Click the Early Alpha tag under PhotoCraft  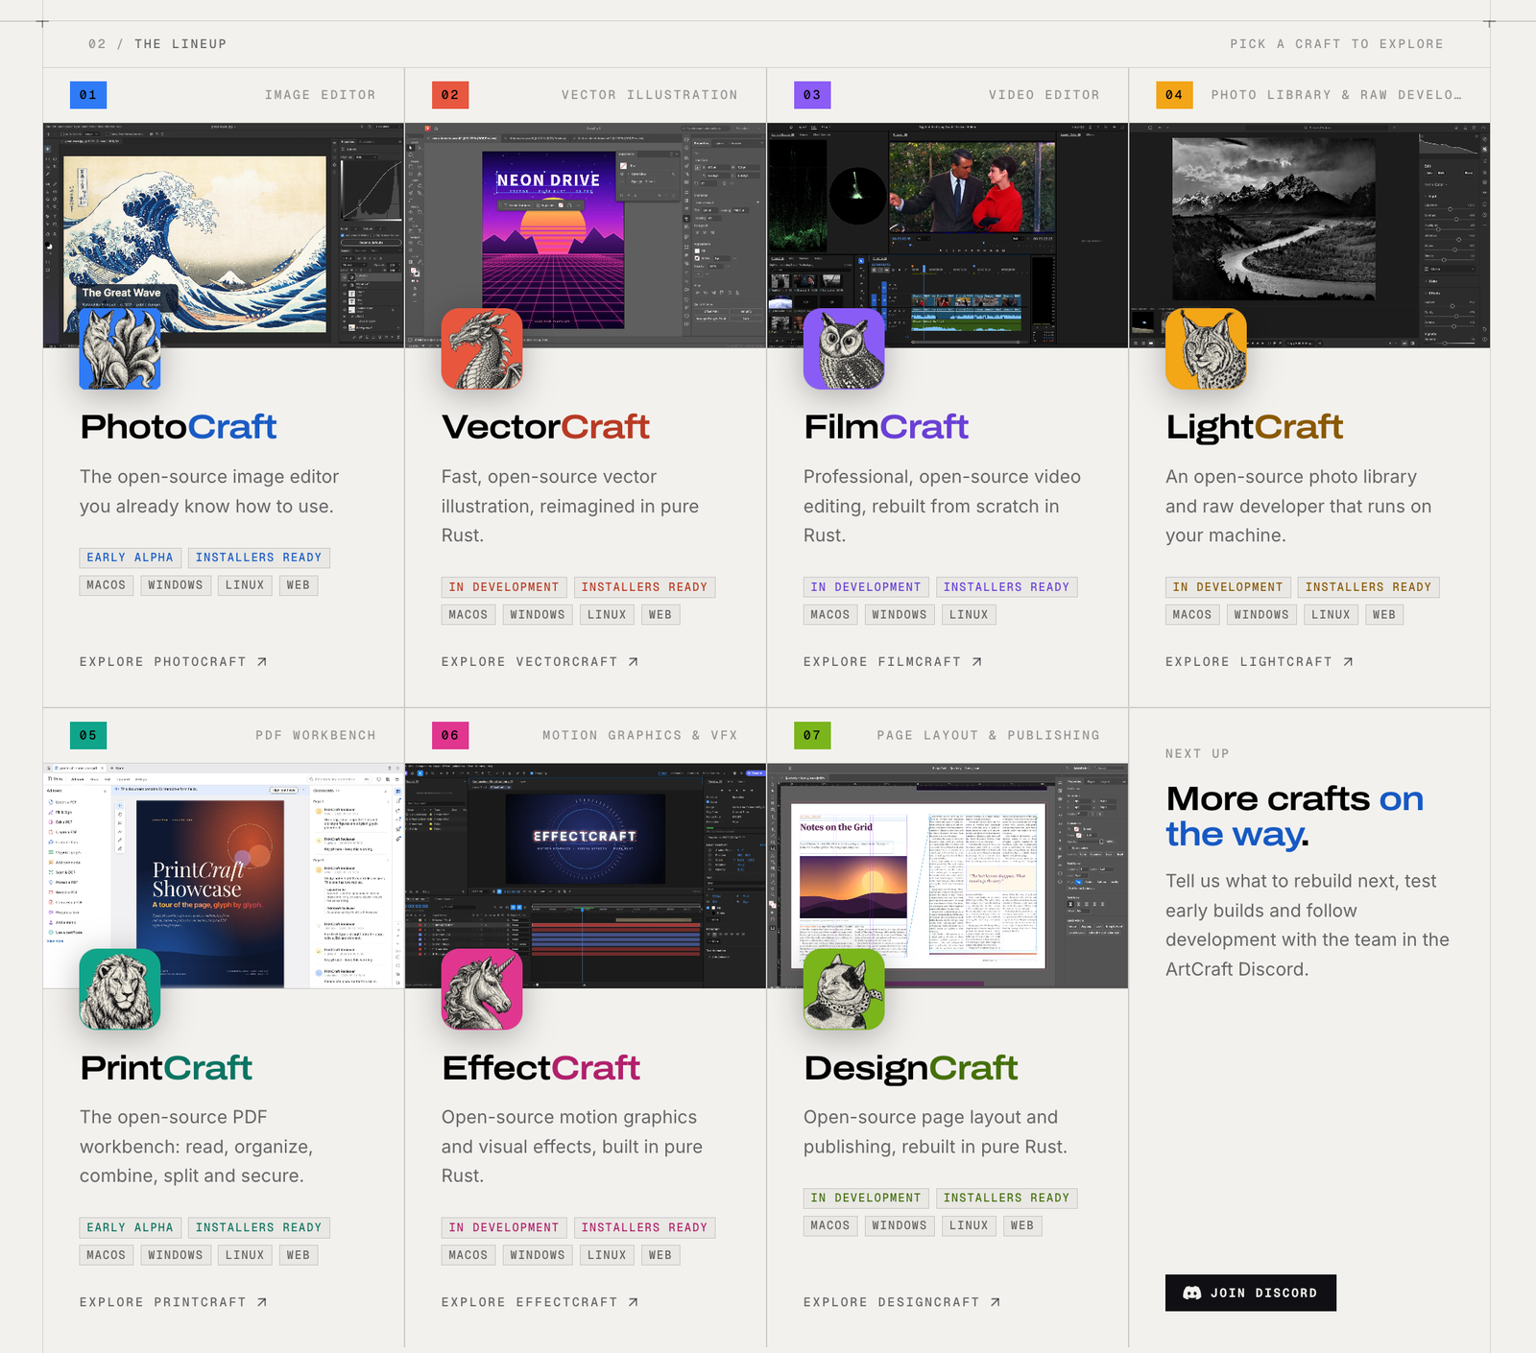coord(131,558)
